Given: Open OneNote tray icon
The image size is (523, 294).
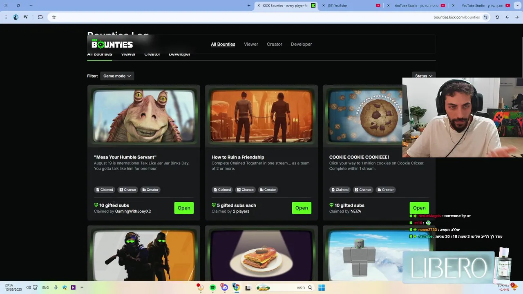Looking at the screenshot, I should click(73, 287).
